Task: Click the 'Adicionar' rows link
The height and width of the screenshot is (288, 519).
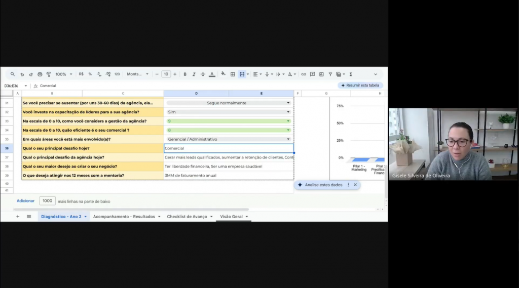Action: [x=25, y=201]
